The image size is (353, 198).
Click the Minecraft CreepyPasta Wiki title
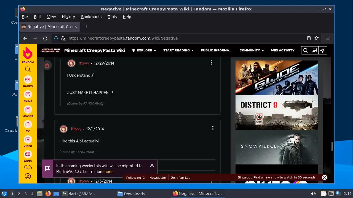(95, 50)
